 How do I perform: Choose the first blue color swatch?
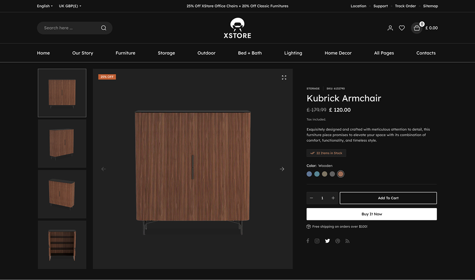(309, 174)
